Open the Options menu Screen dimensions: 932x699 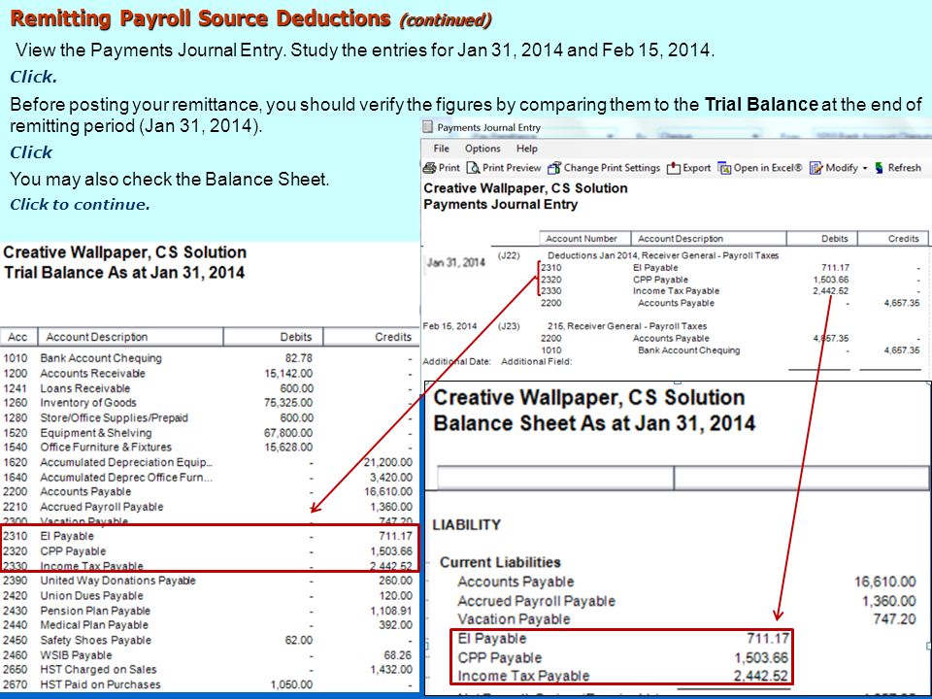click(x=483, y=149)
